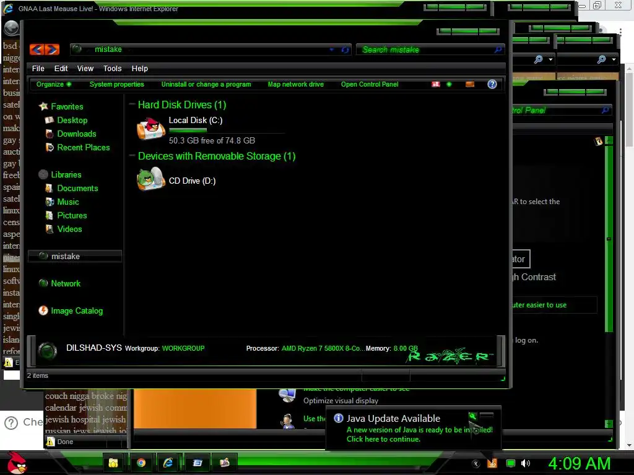This screenshot has height=475, width=634.
Task: Click the blue Help question mark icon
Action: (492, 84)
